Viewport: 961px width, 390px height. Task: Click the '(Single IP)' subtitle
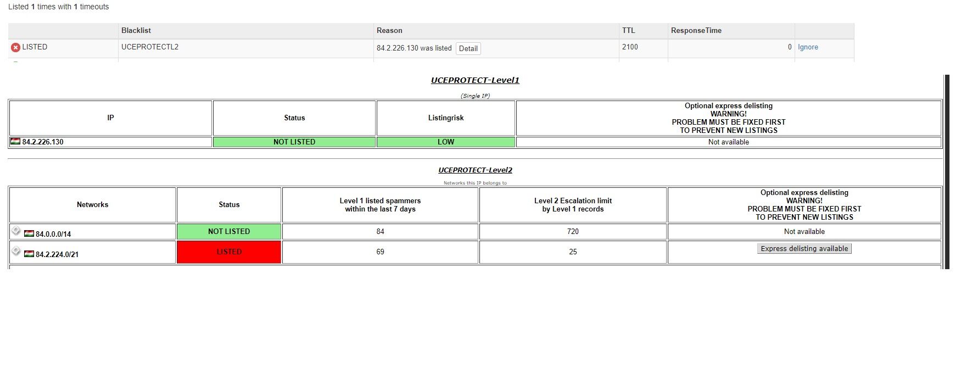(475, 96)
